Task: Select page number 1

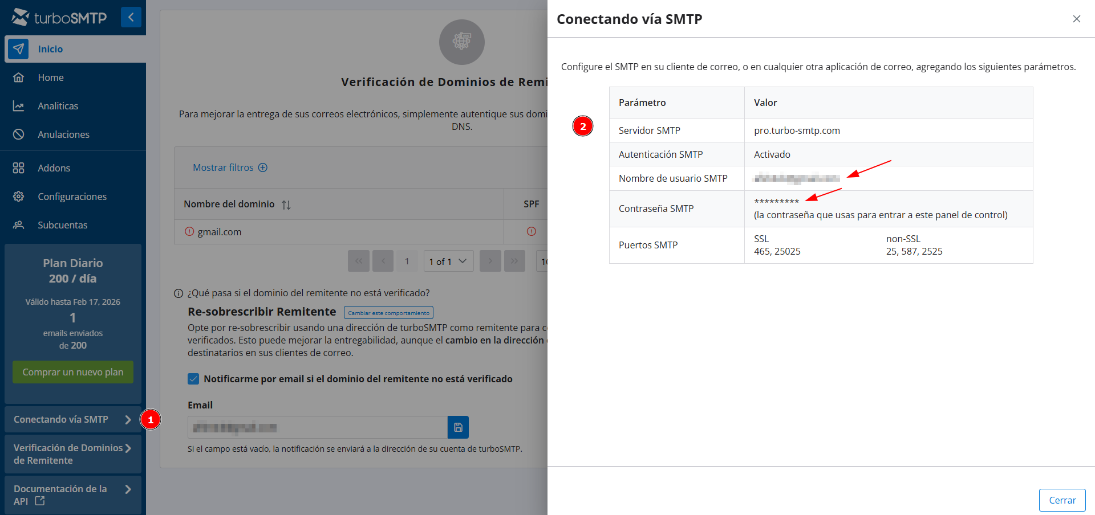Action: tap(407, 261)
